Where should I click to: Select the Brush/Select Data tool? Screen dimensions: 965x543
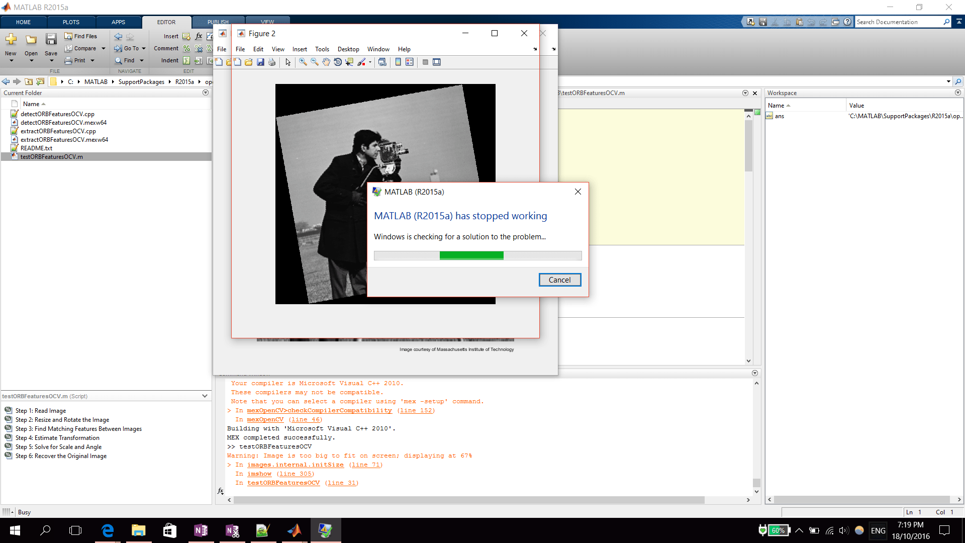click(x=361, y=62)
